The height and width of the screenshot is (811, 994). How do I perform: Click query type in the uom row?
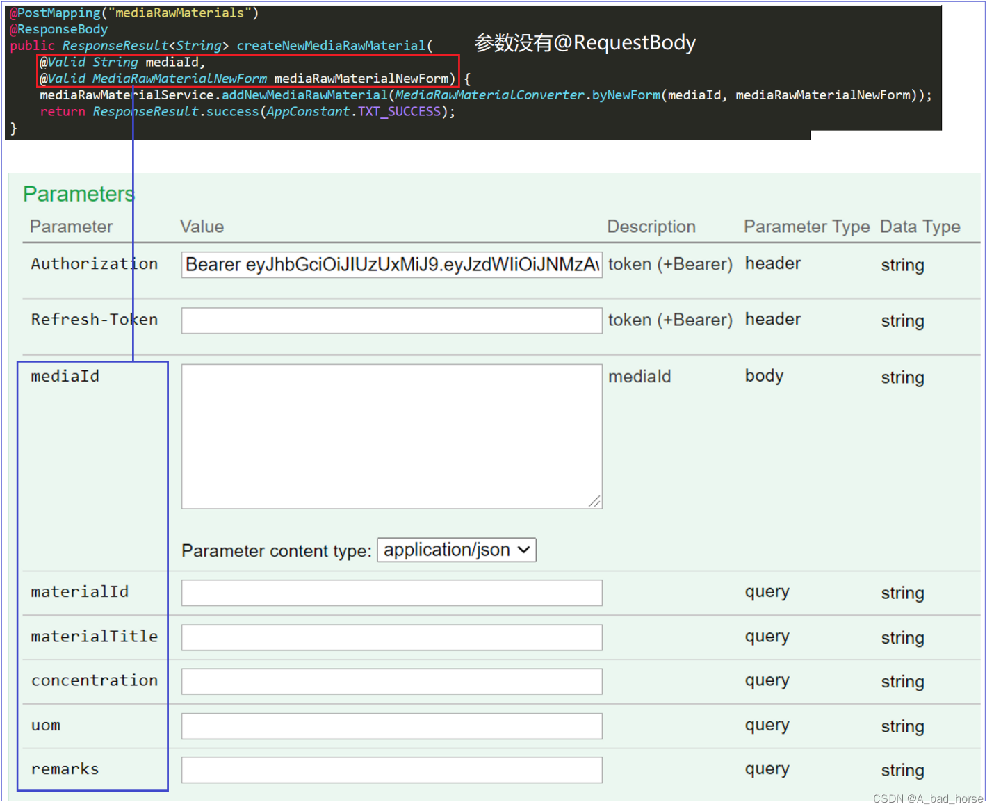pyautogui.click(x=767, y=725)
